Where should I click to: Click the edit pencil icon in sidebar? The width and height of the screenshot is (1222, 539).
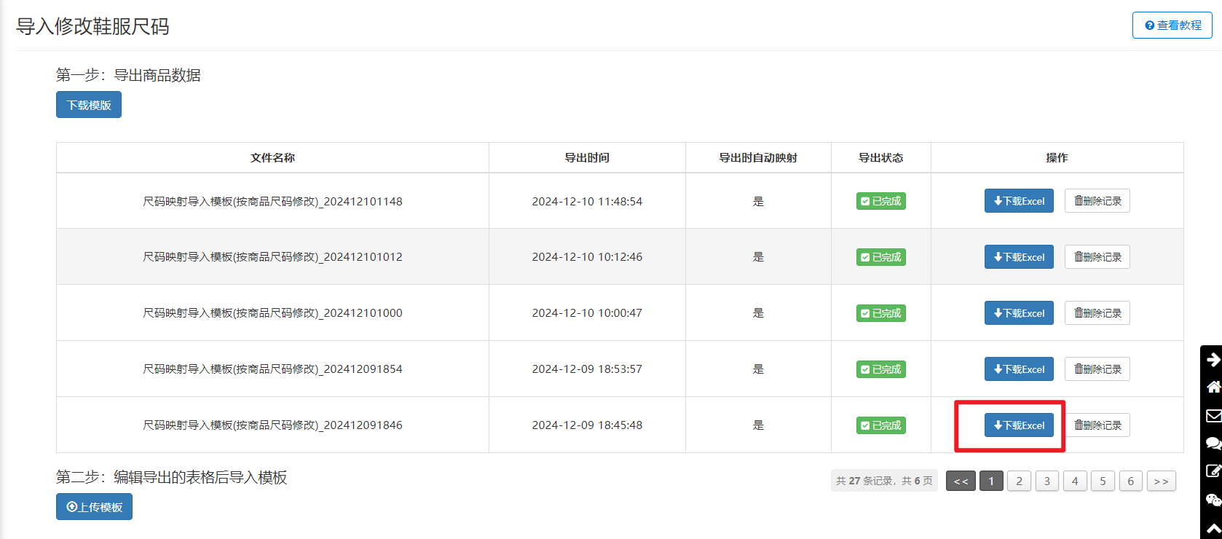(1213, 471)
